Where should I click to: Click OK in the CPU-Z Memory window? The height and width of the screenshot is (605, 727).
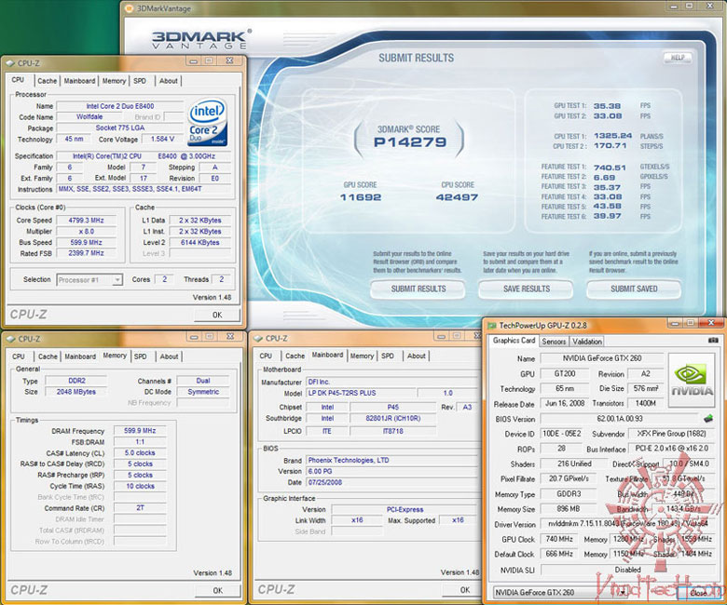(x=217, y=591)
